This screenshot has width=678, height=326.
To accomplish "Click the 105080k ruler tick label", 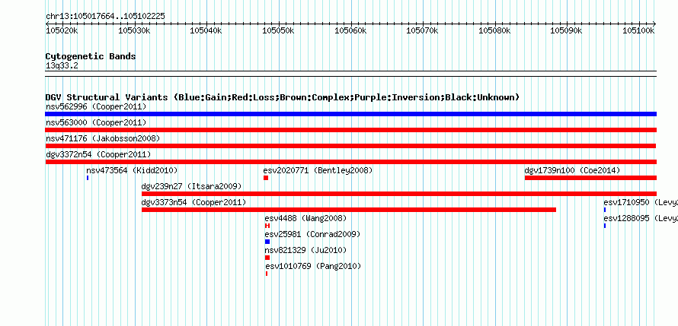I will (494, 30).
